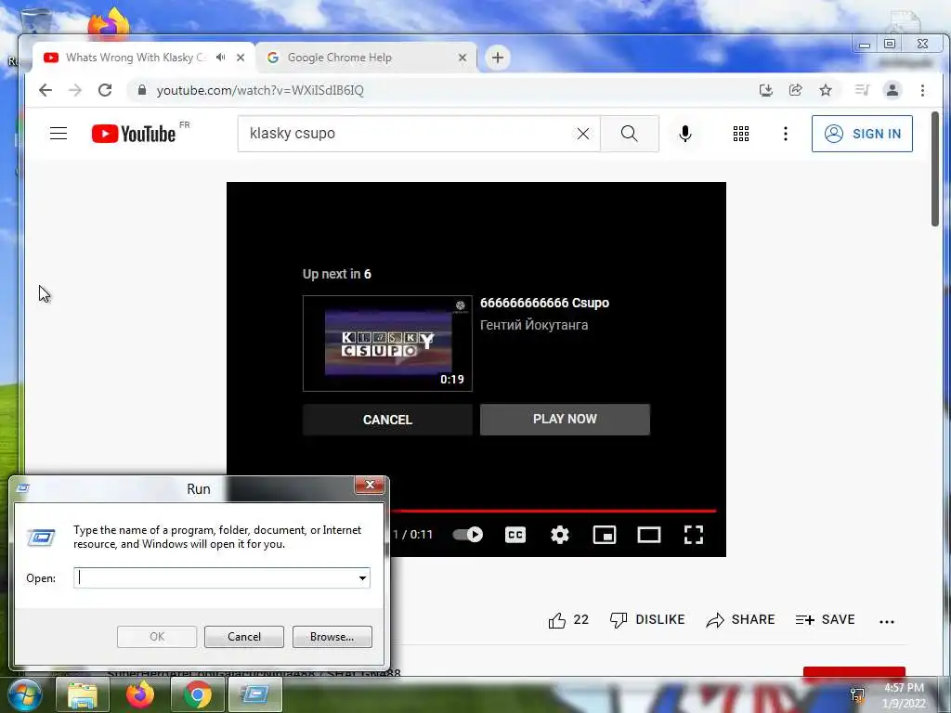Open video player settings gear
Screen dimensions: 951x713
[560, 534]
